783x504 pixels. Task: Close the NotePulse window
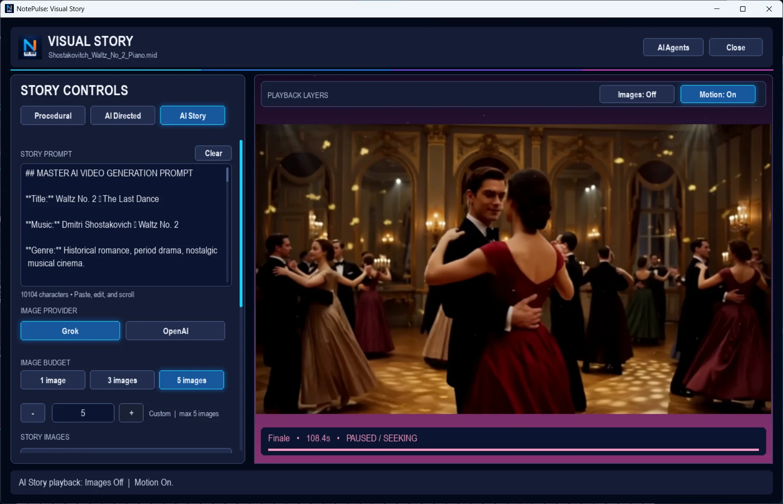click(769, 8)
